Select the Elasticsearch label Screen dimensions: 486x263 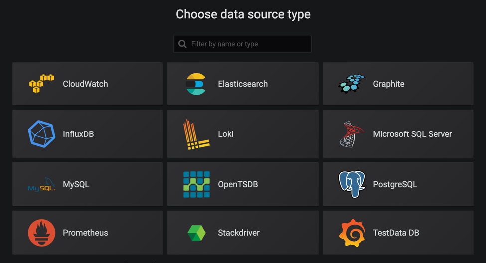point(243,84)
